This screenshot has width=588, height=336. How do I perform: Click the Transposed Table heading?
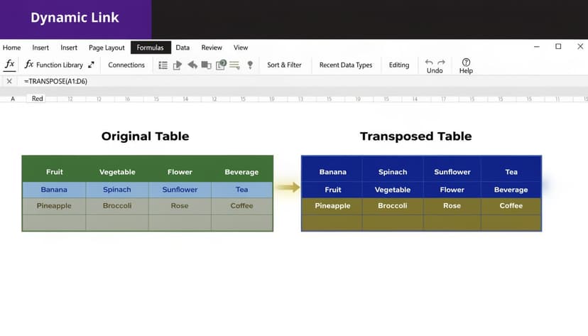[416, 136]
